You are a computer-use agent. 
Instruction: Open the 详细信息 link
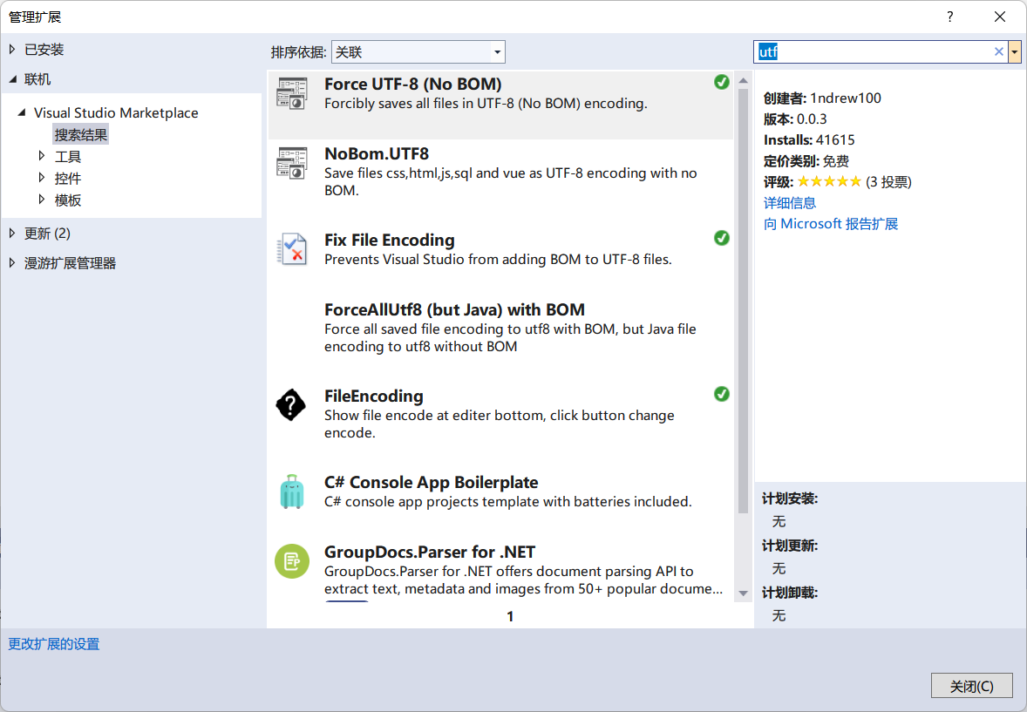point(790,202)
